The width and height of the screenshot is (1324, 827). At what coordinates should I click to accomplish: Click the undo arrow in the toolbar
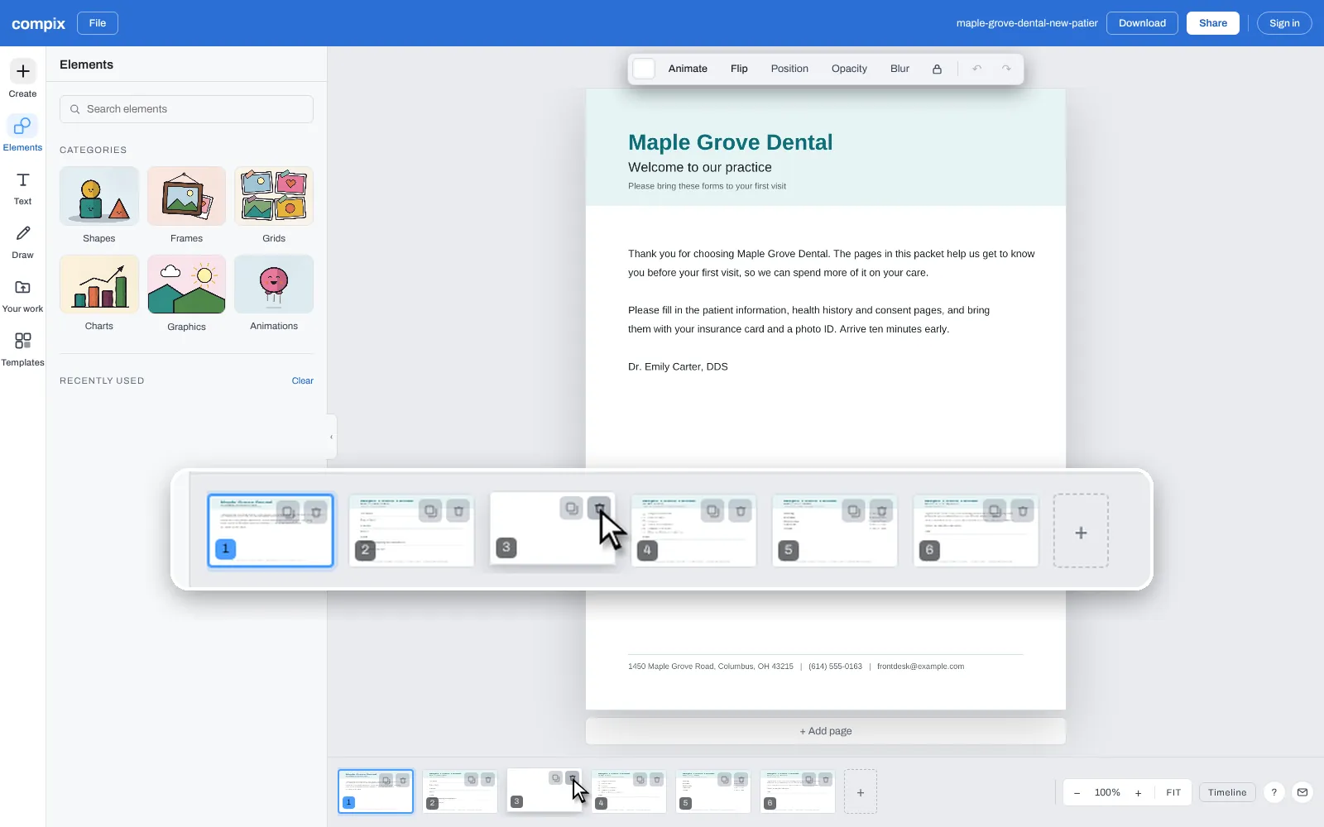976,69
